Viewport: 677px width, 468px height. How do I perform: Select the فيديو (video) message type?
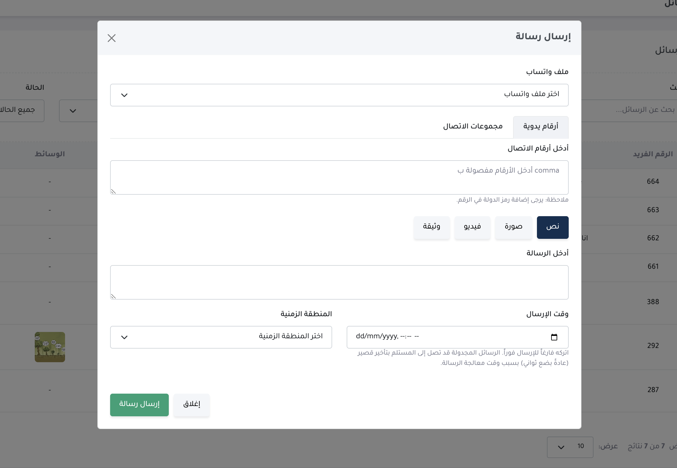coord(472,227)
